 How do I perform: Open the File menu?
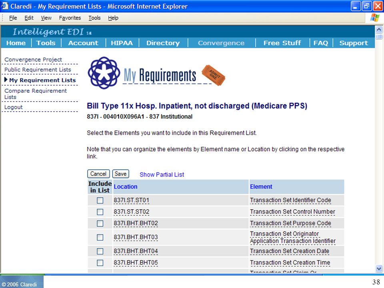point(13,18)
